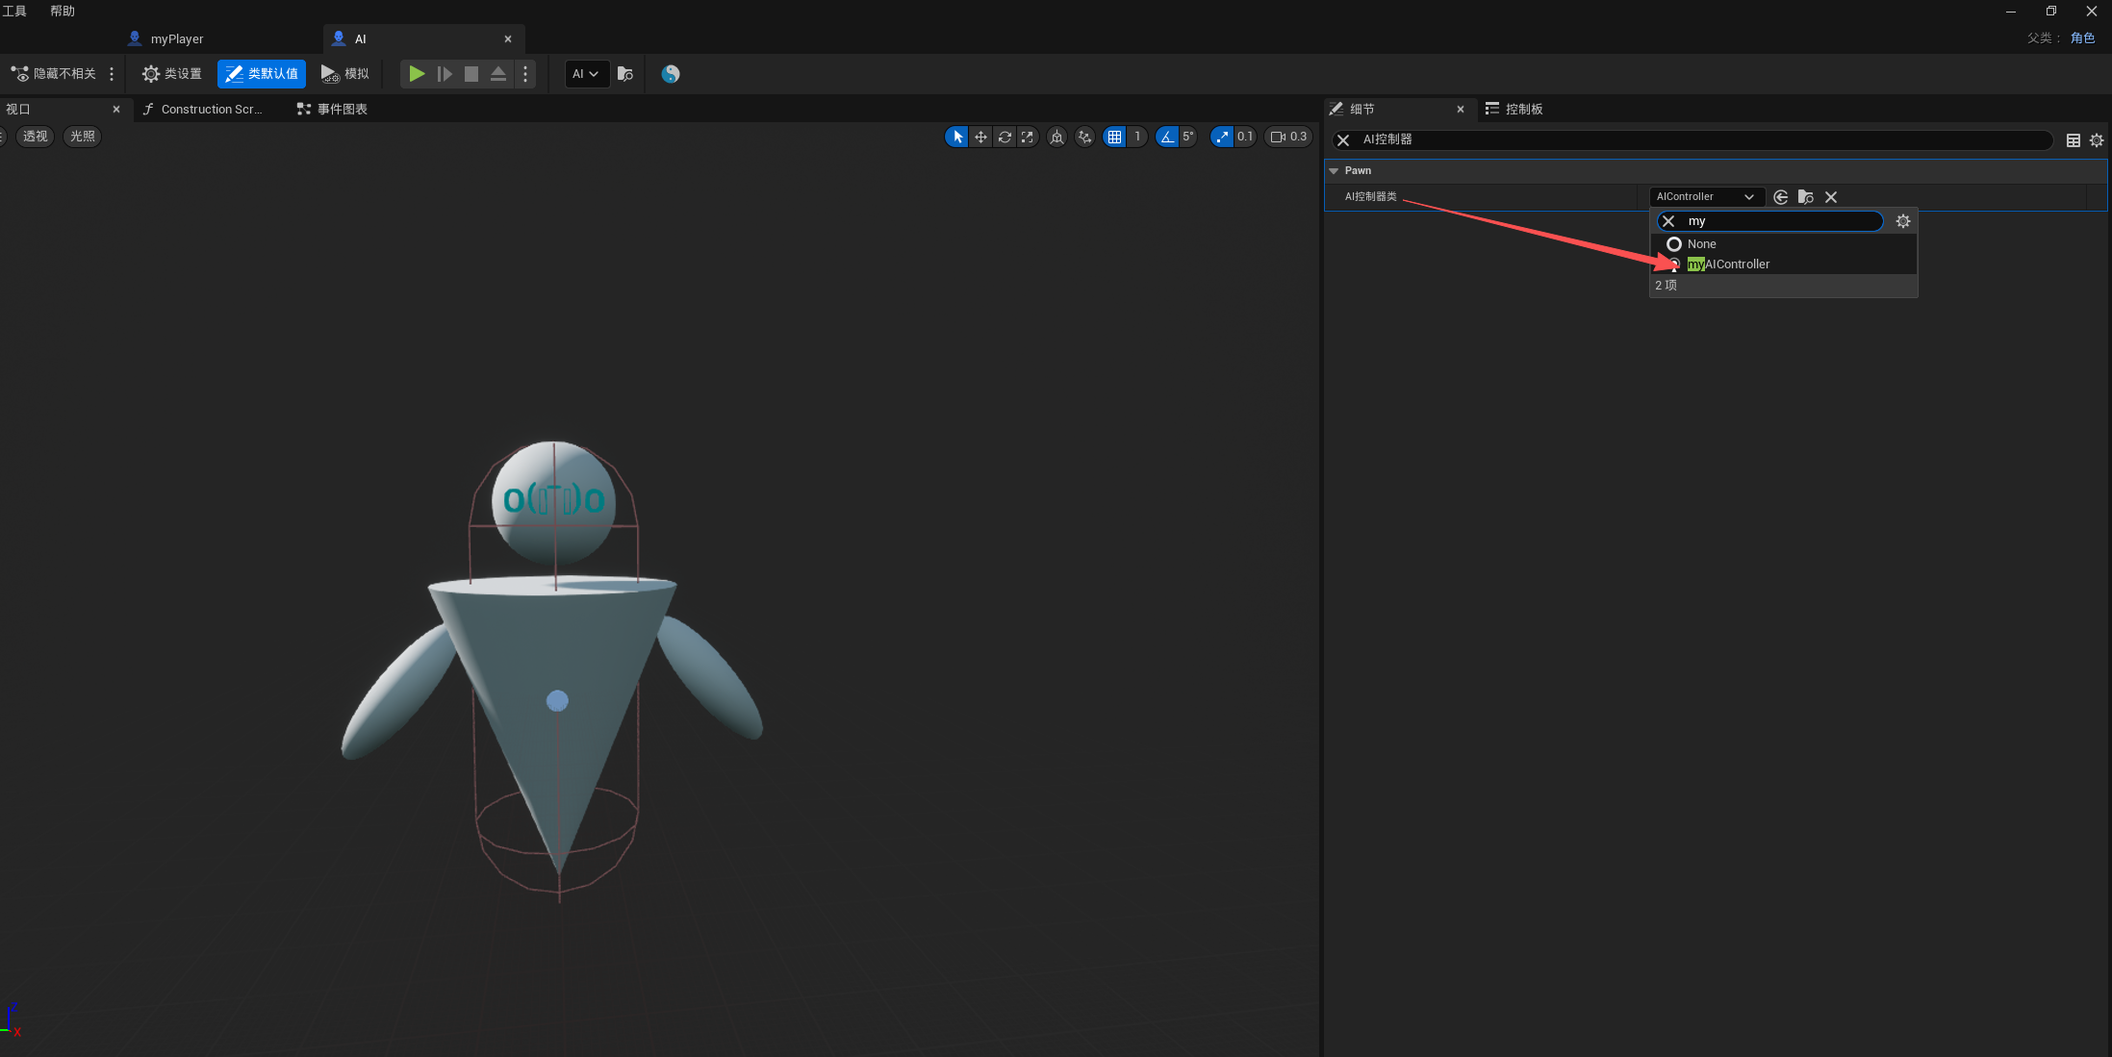Click browse-to-asset icon beside AIController dropdown
The height and width of the screenshot is (1057, 2112).
tap(1805, 197)
